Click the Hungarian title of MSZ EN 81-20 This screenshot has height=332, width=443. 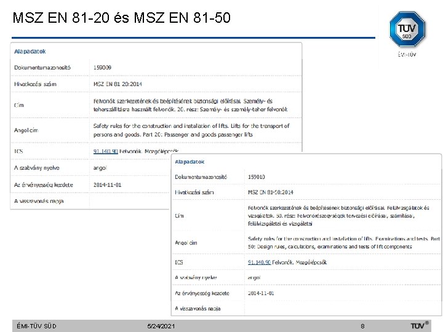coord(190,105)
